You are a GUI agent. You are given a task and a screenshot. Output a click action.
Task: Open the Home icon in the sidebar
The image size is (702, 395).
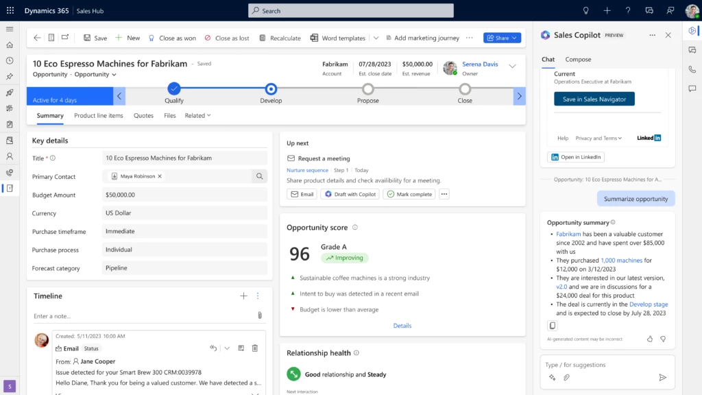pos(10,44)
